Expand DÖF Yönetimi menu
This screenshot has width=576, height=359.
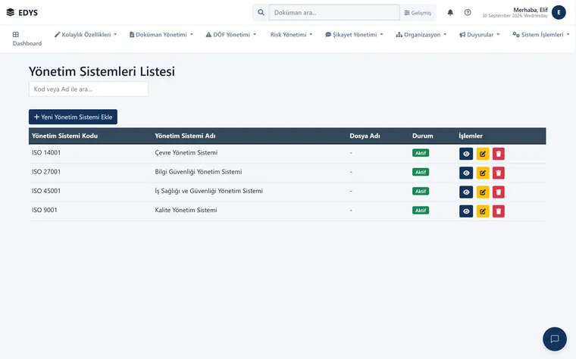(231, 35)
